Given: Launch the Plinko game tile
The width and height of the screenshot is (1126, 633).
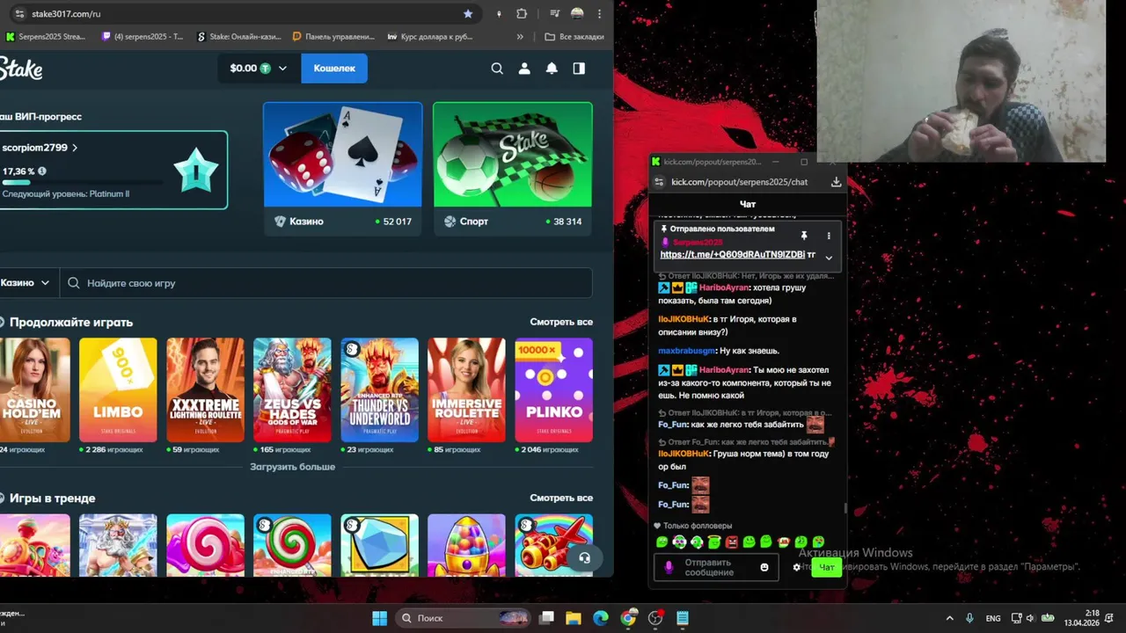Looking at the screenshot, I should click(x=553, y=389).
